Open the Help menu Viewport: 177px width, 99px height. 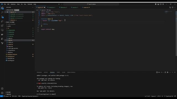tap(35, 4)
